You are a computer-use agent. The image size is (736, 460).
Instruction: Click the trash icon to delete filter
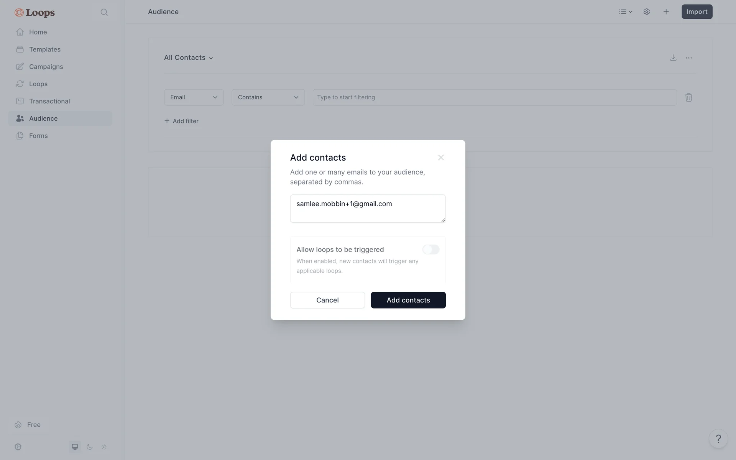click(689, 97)
